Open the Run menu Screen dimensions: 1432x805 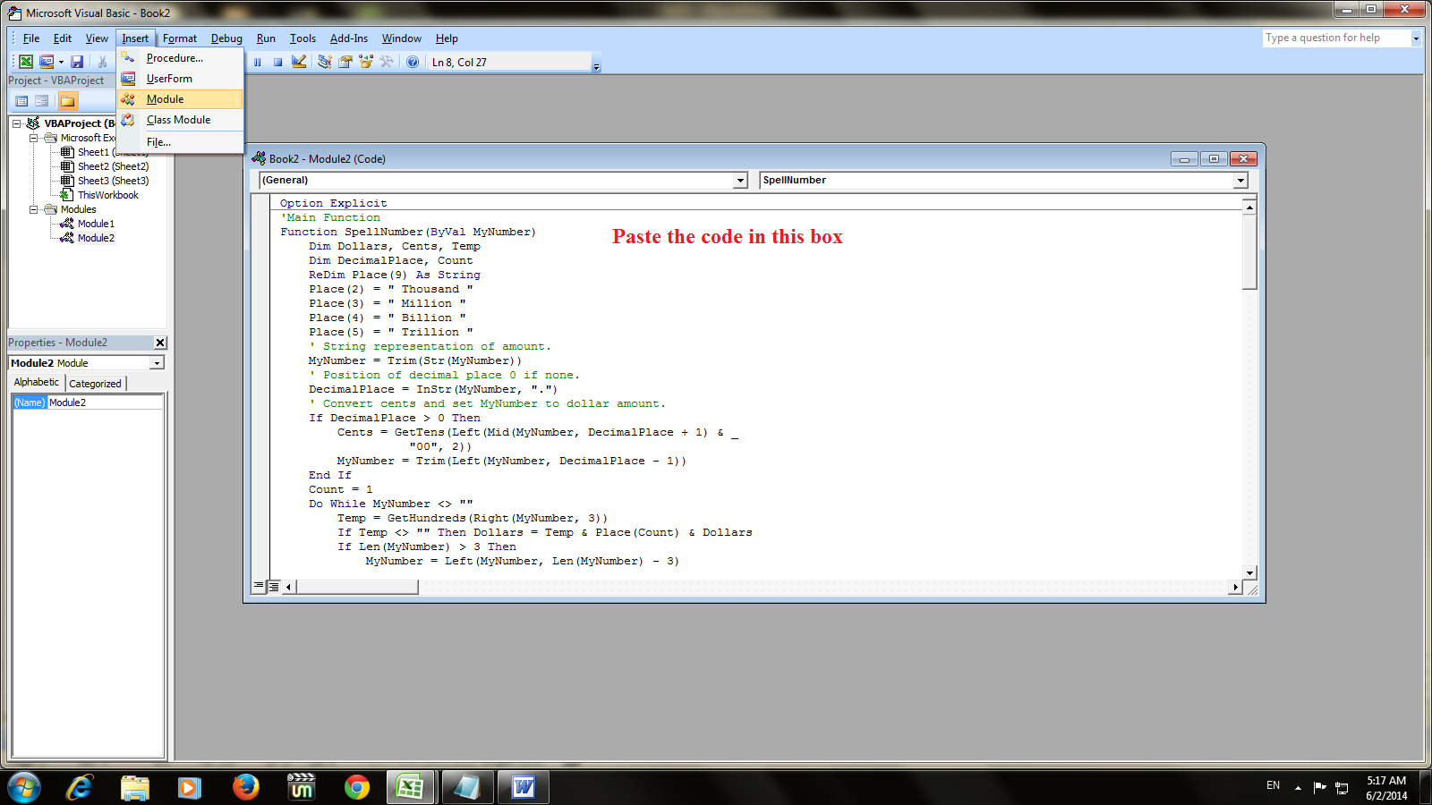(x=266, y=38)
